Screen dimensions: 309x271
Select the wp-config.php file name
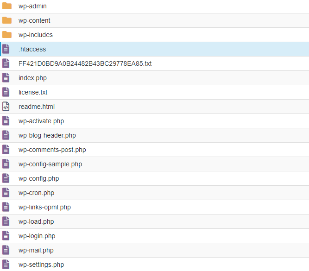tap(38, 178)
